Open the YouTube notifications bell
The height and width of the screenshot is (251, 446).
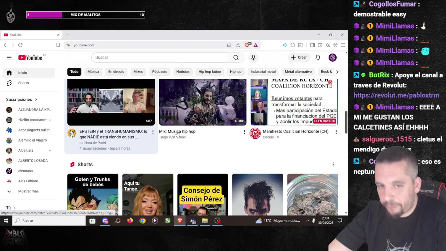click(x=318, y=58)
